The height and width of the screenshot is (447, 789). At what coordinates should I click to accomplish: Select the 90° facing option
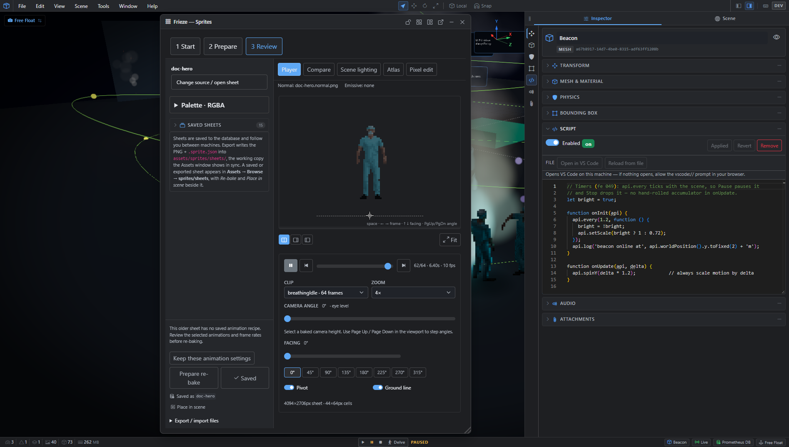click(328, 372)
